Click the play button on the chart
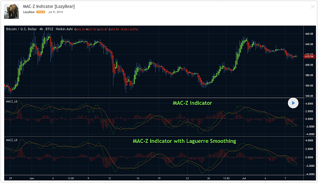318x183 pixels. (x=293, y=103)
